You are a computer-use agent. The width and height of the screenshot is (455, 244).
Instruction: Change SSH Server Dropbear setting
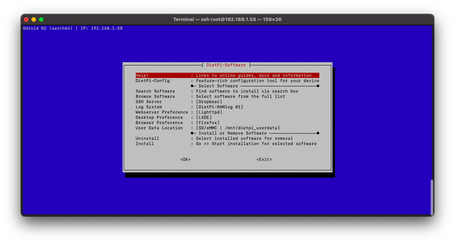pyautogui.click(x=227, y=102)
